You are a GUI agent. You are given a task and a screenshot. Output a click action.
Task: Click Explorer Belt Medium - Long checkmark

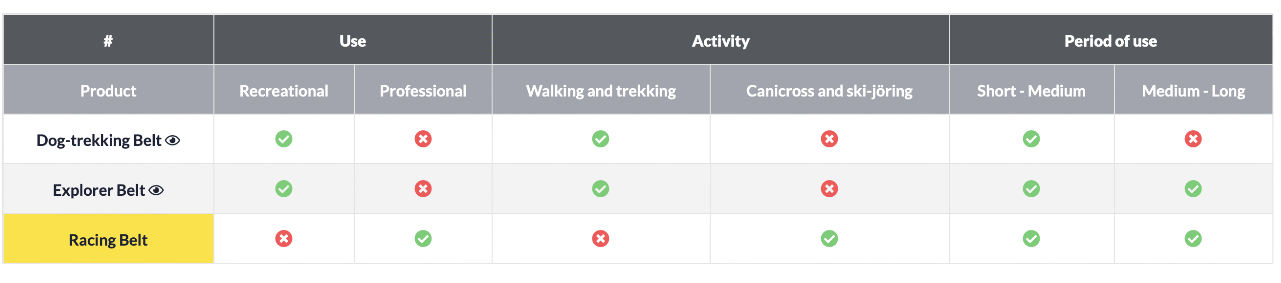(1193, 189)
